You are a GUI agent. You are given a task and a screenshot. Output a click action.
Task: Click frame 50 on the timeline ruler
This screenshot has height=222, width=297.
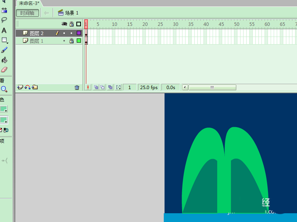coord(237,24)
